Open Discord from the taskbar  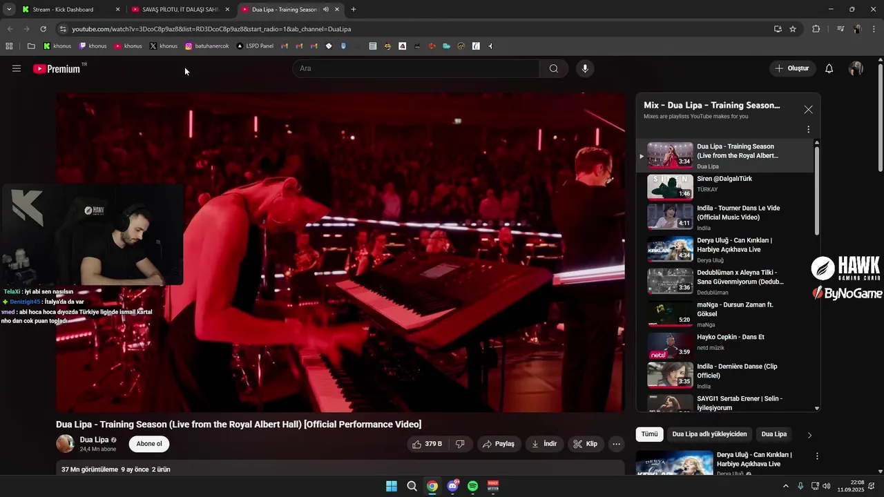pyautogui.click(x=452, y=486)
